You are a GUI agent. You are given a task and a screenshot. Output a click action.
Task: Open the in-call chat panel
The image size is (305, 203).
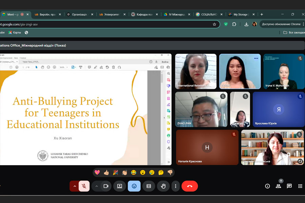pyautogui.click(x=289, y=186)
